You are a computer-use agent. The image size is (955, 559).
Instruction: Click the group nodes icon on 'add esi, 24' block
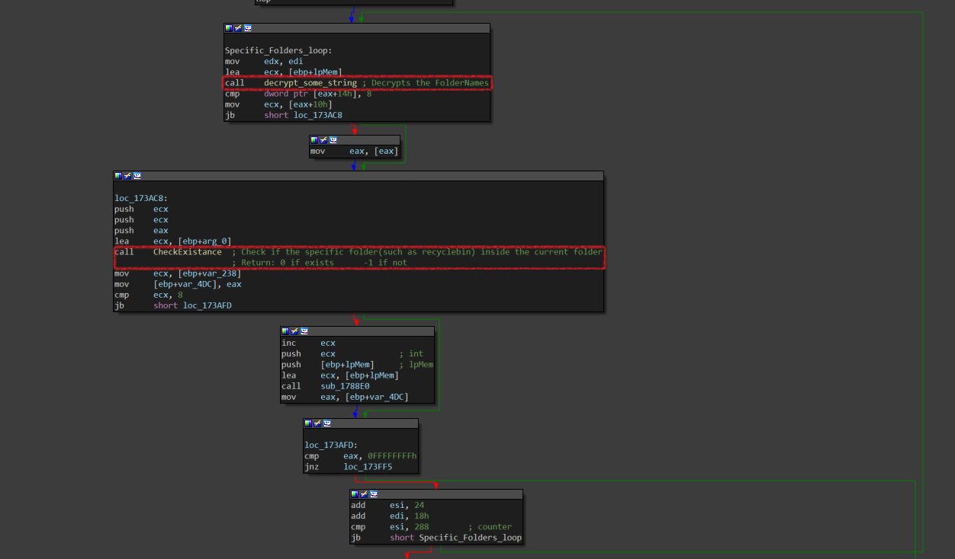coord(374,494)
